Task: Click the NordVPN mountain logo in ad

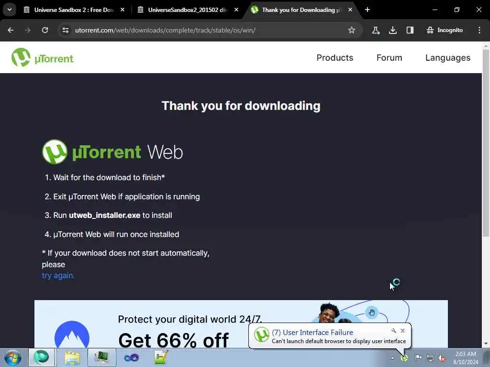Action: coord(72,335)
